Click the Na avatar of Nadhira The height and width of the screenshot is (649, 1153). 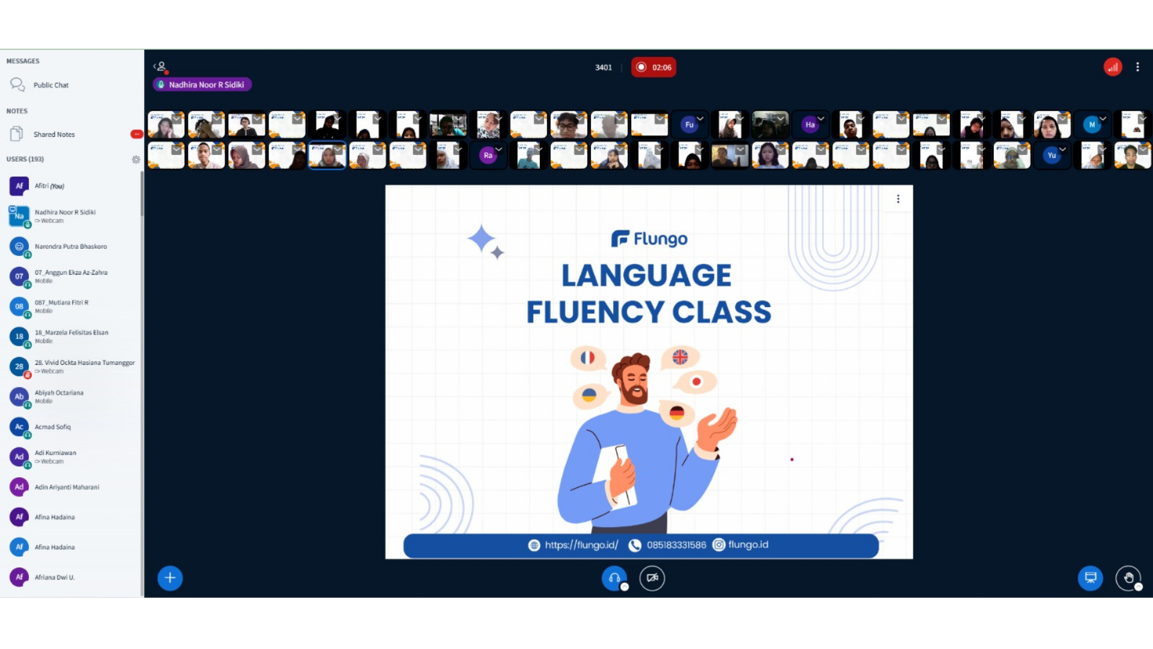click(x=19, y=216)
